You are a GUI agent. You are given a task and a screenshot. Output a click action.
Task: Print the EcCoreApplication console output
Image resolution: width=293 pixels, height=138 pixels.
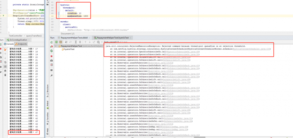point(5,71)
